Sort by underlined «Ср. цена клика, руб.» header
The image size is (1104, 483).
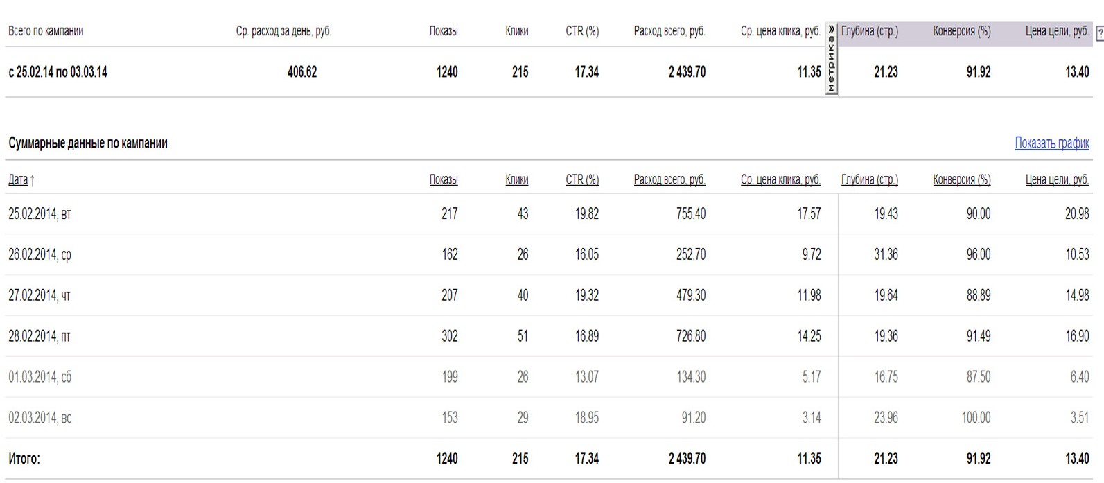click(x=780, y=180)
